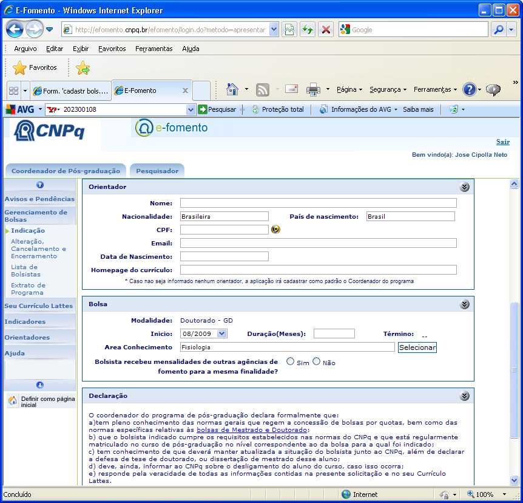Image resolution: width=523 pixels, height=503 pixels.
Task: Click the sidebar scroll-up arrow icon
Action: click(x=40, y=185)
